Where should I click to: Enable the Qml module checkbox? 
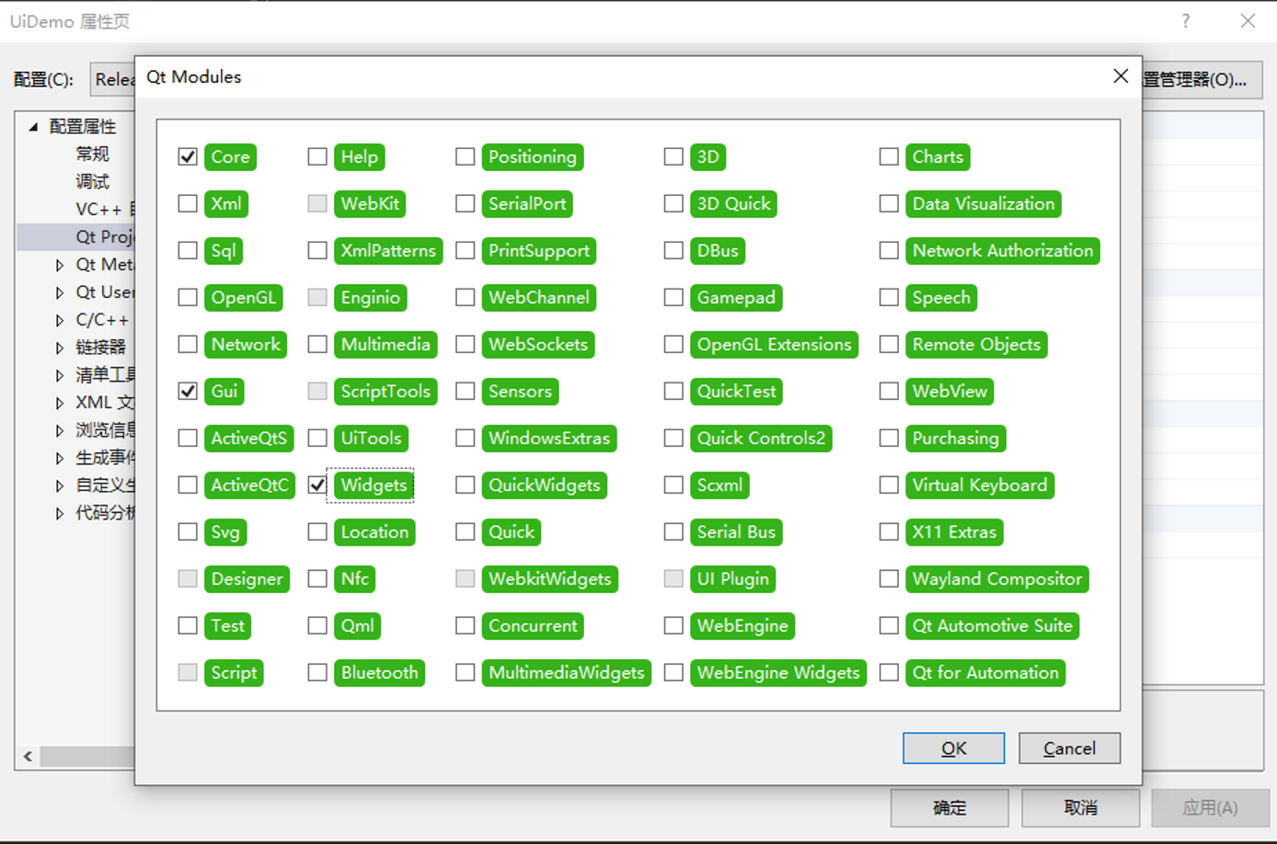pos(317,626)
